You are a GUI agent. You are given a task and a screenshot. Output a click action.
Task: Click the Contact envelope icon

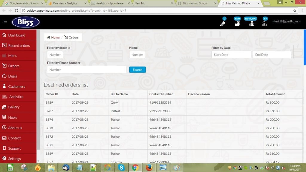point(4,138)
